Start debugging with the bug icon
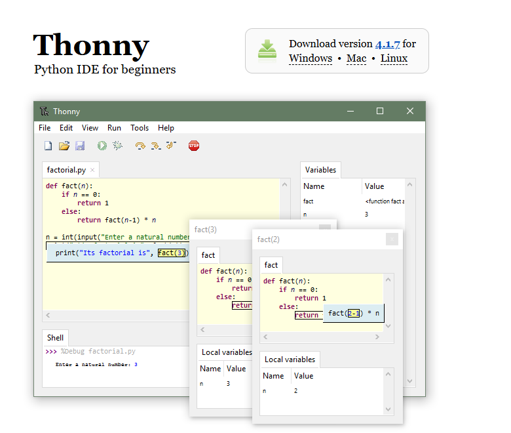The image size is (511, 433). [x=118, y=146]
